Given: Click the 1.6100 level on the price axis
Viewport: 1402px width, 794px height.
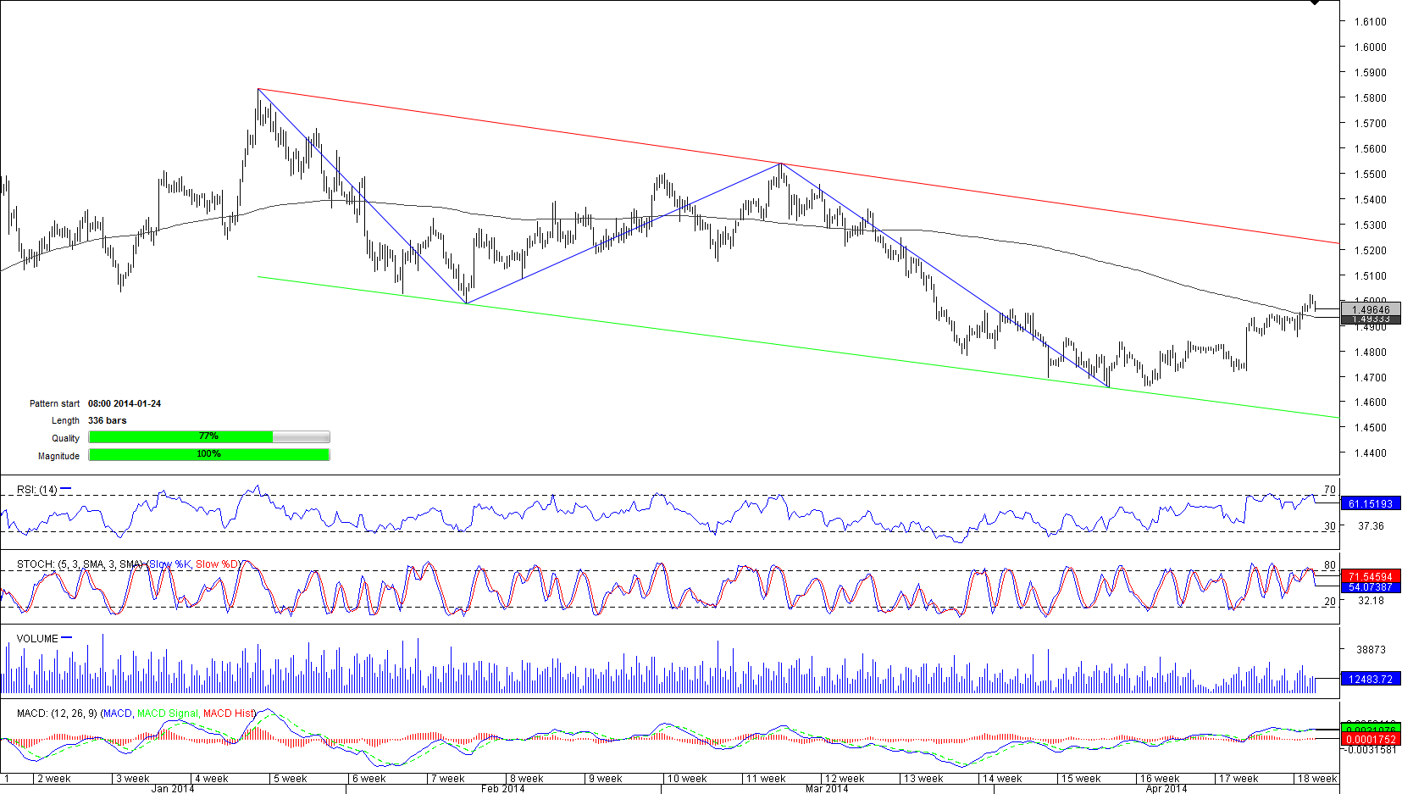Looking at the screenshot, I should point(1370,22).
